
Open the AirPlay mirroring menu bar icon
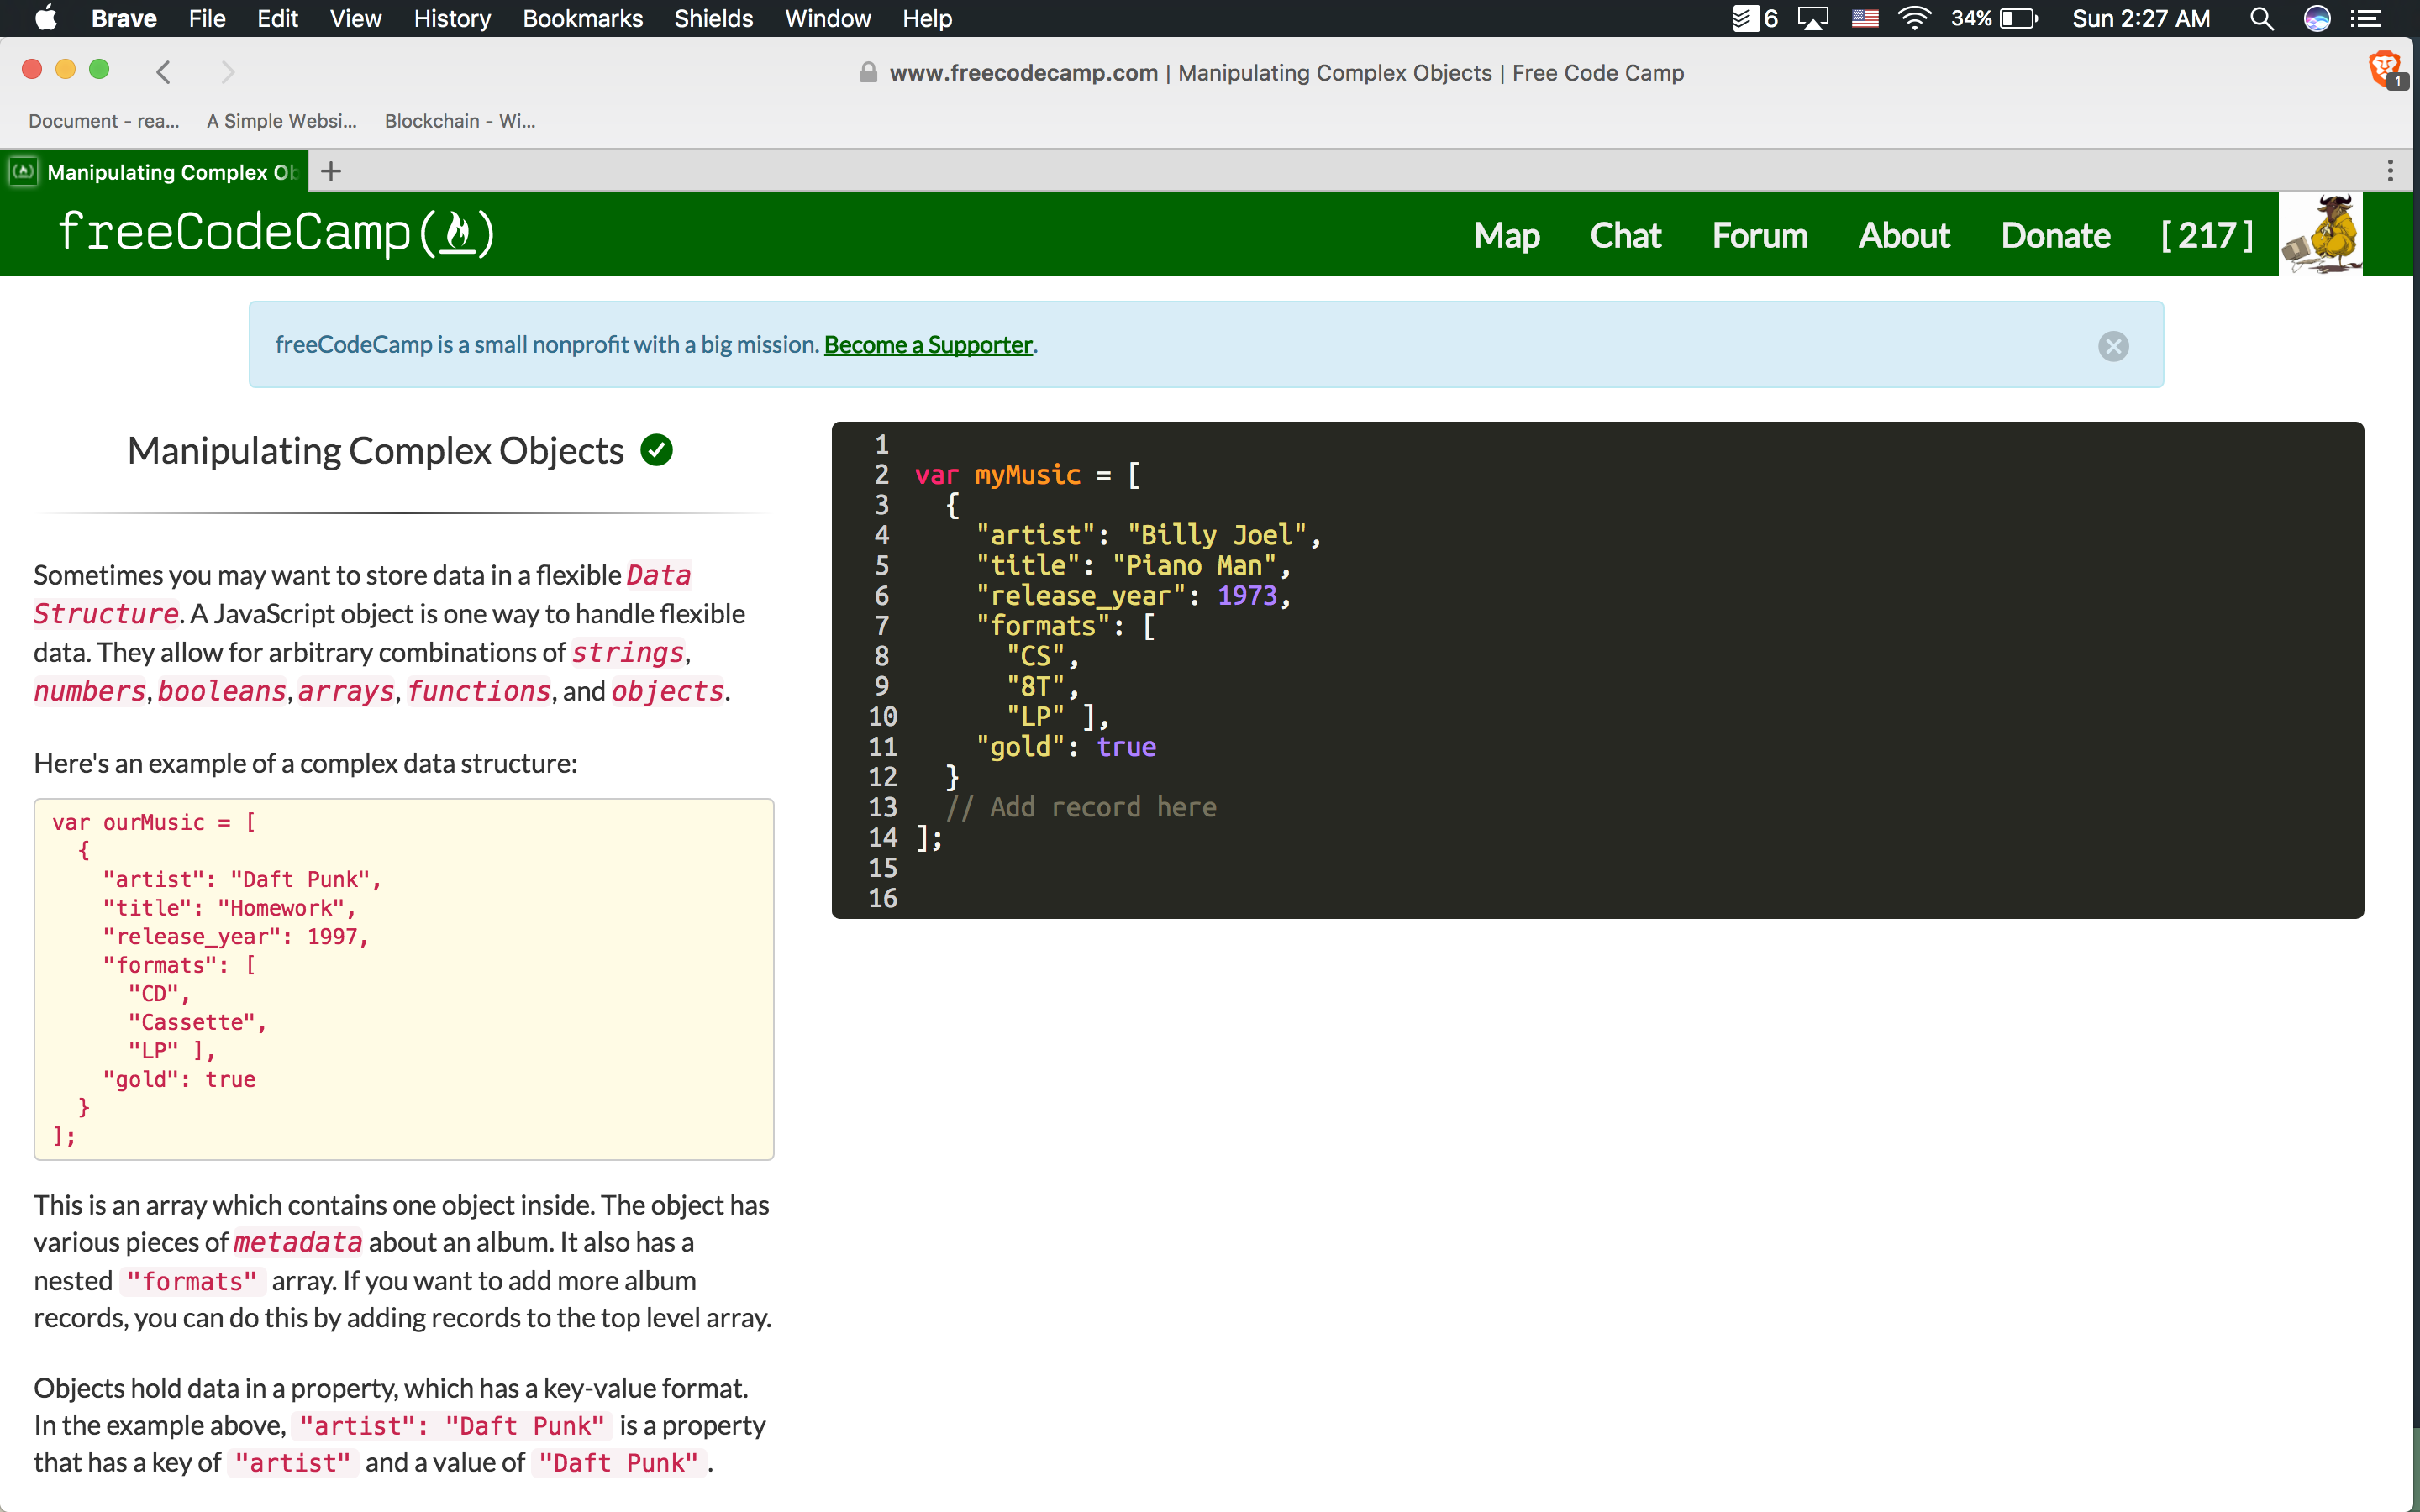1813,19
